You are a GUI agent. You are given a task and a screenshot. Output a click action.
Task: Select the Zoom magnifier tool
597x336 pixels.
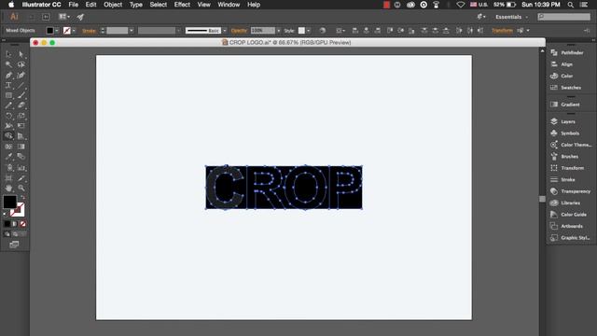21,188
